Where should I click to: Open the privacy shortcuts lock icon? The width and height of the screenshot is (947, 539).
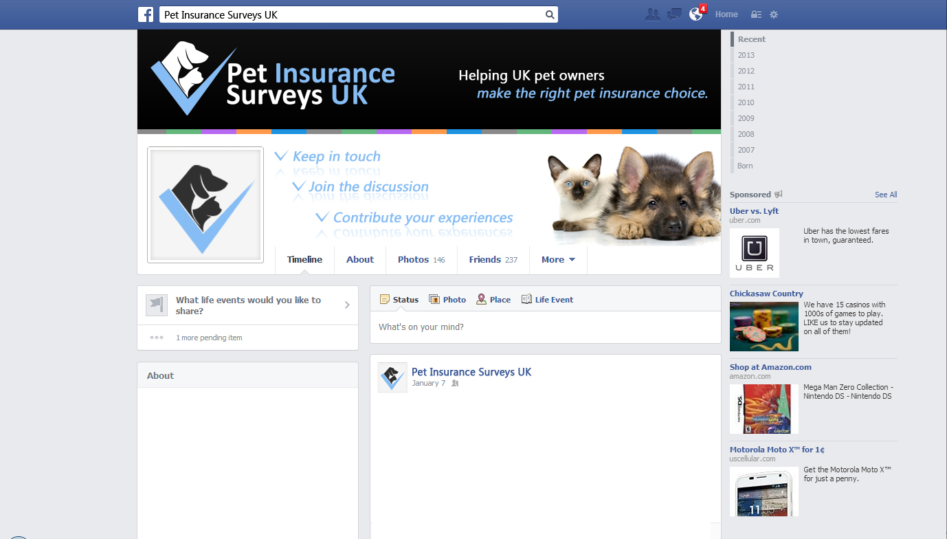click(x=756, y=14)
